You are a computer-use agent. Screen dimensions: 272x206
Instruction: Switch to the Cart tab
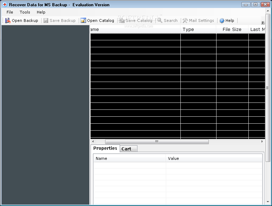pos(128,149)
